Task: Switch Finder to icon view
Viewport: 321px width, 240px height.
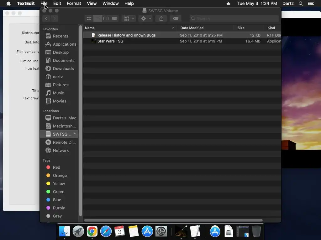Action: pyautogui.click(x=89, y=18)
